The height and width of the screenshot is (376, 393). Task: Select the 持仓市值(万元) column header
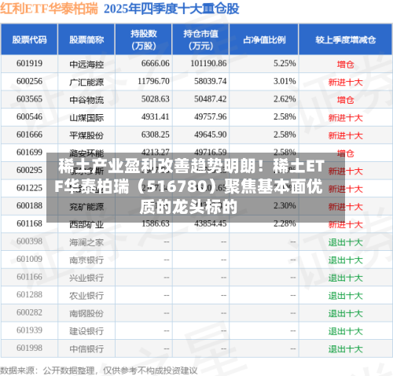pos(200,39)
